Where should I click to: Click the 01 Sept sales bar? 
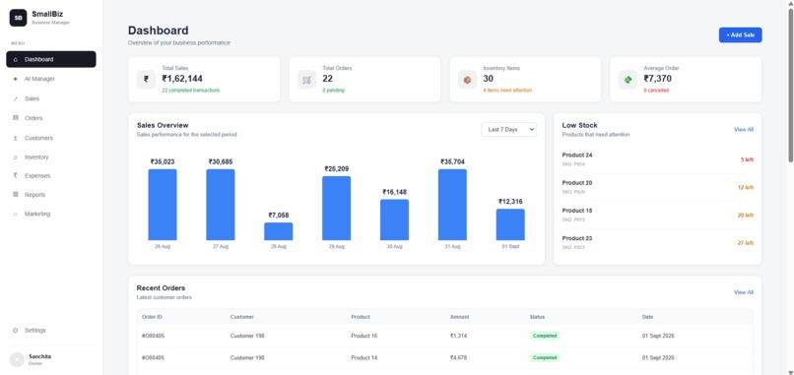(x=510, y=224)
